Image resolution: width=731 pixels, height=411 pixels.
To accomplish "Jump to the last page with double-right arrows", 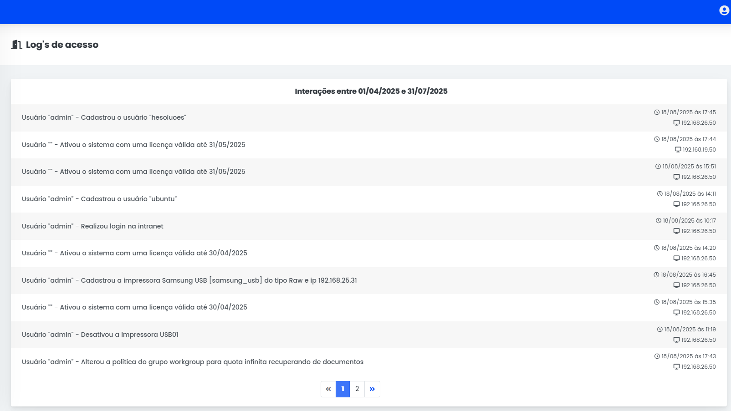I will (372, 389).
